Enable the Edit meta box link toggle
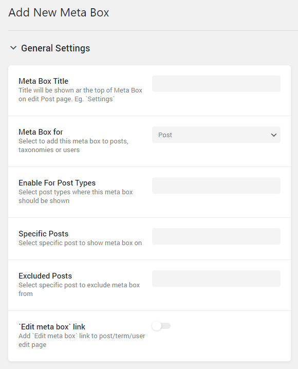The height and width of the screenshot is (369, 298). 161,326
